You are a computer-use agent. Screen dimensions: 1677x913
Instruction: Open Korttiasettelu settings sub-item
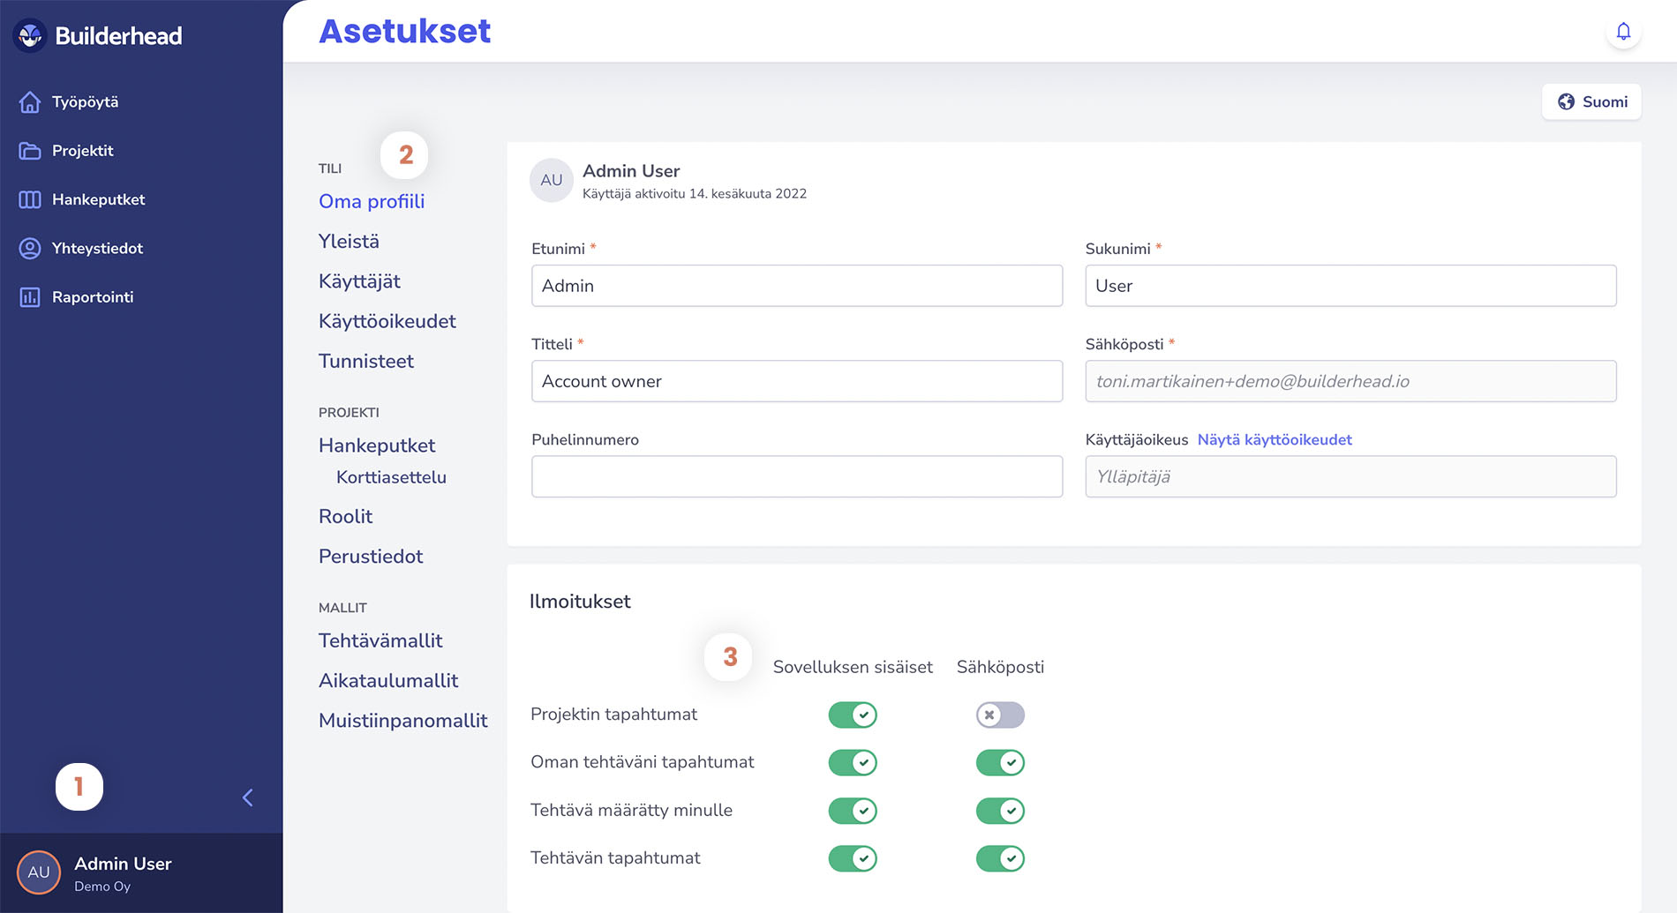(x=391, y=477)
